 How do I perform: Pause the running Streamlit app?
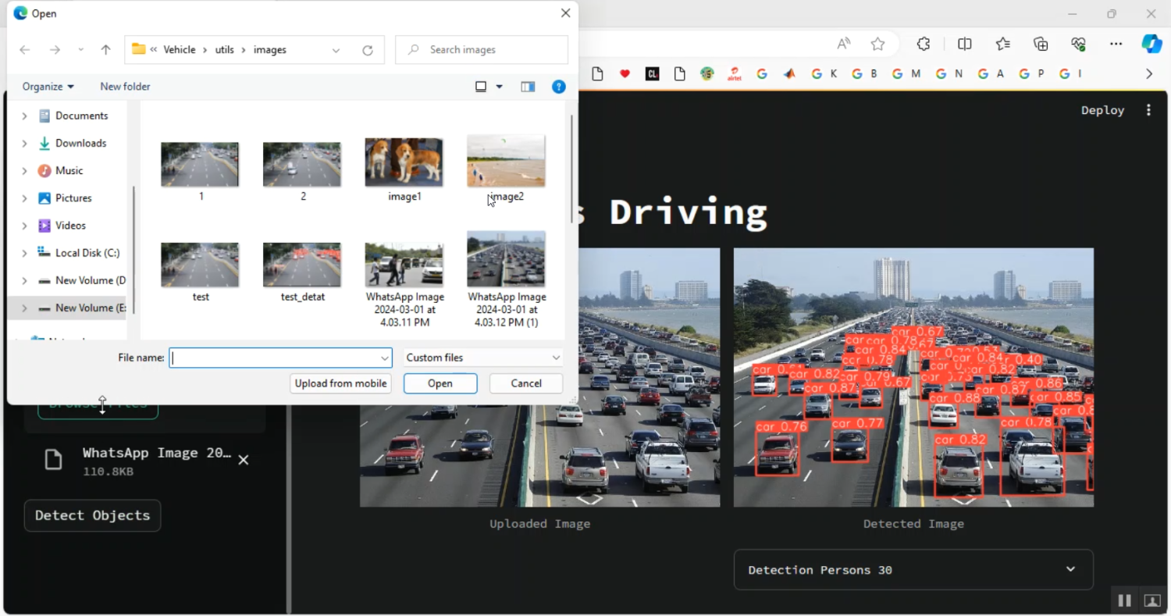click(x=1124, y=600)
